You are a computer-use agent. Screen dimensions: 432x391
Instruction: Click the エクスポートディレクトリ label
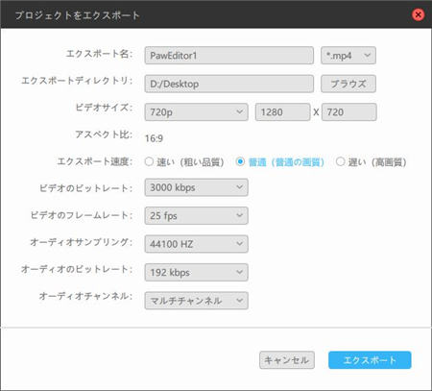77,81
